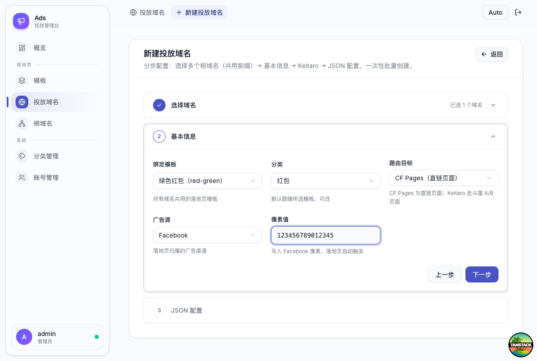Click the JSON 配置 step 3 header
The width and height of the screenshot is (537, 361).
coord(326,310)
